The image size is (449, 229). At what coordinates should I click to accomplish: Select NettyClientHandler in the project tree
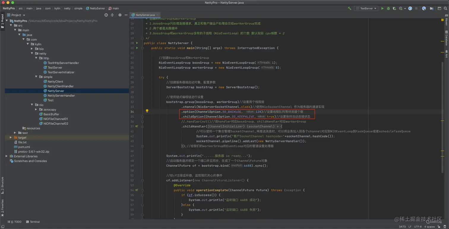click(x=60, y=86)
